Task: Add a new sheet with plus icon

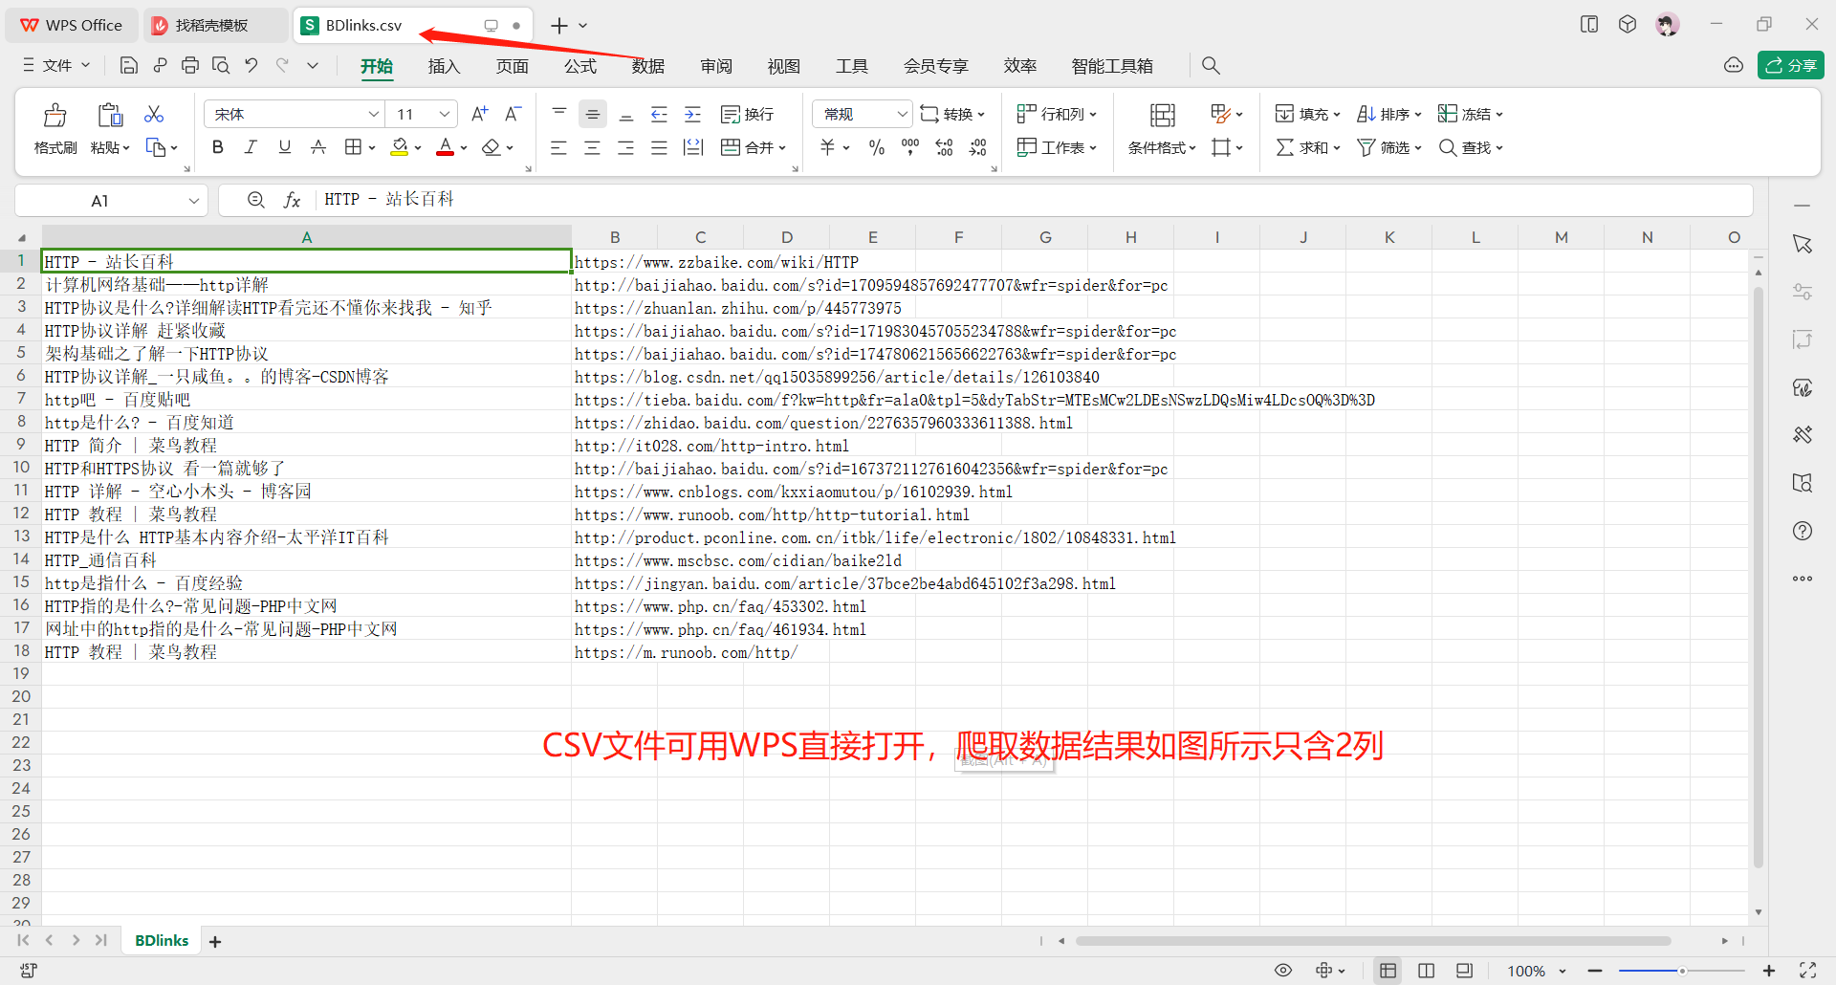Action: point(215,942)
